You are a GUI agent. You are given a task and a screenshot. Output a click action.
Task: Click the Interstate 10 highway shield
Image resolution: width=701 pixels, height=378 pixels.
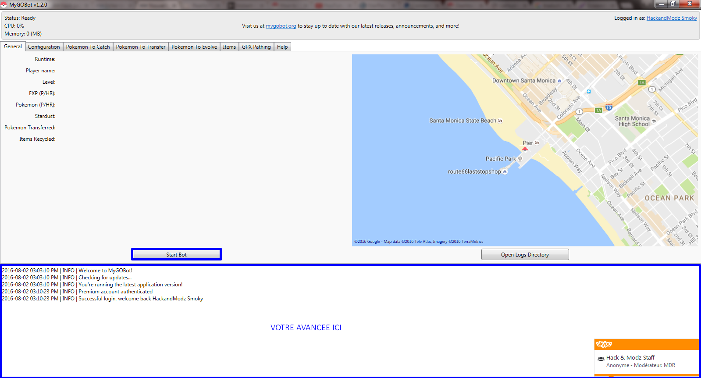pos(608,107)
